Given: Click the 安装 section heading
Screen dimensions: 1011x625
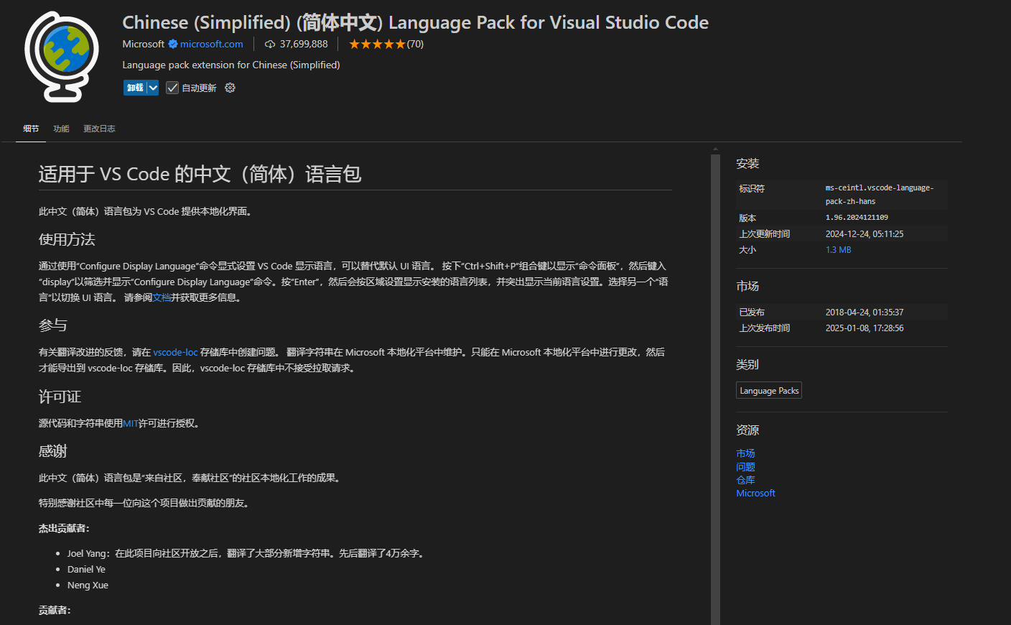Looking at the screenshot, I should click(747, 164).
